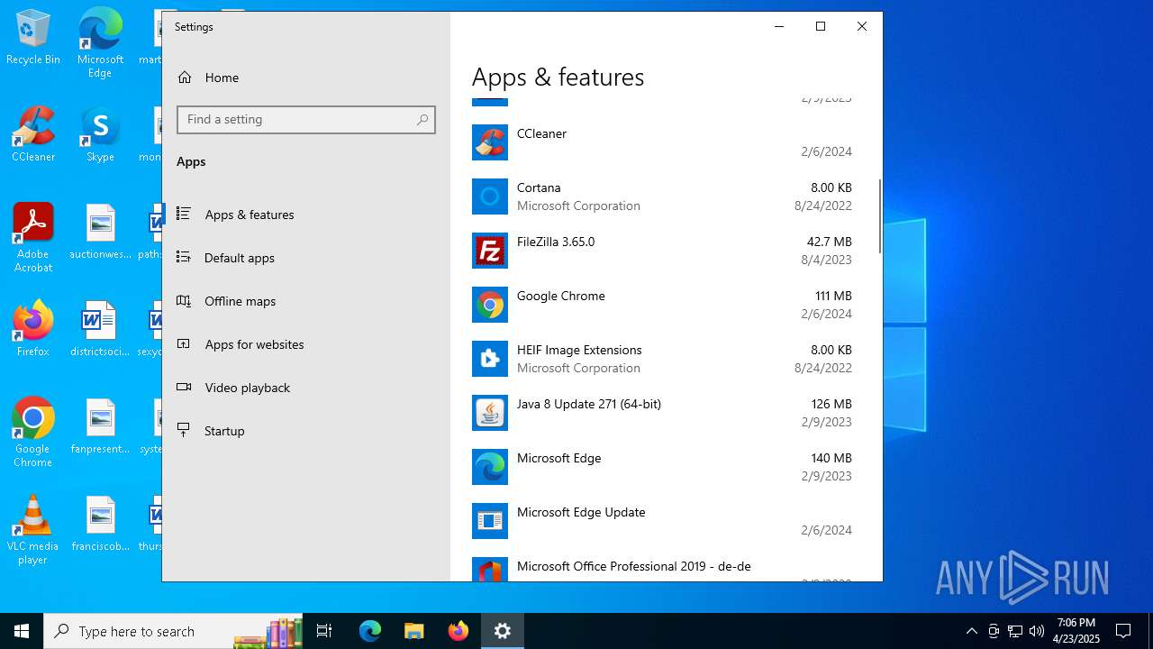
Task: Open the Google Chrome desktop shortcut
Action: (33, 433)
